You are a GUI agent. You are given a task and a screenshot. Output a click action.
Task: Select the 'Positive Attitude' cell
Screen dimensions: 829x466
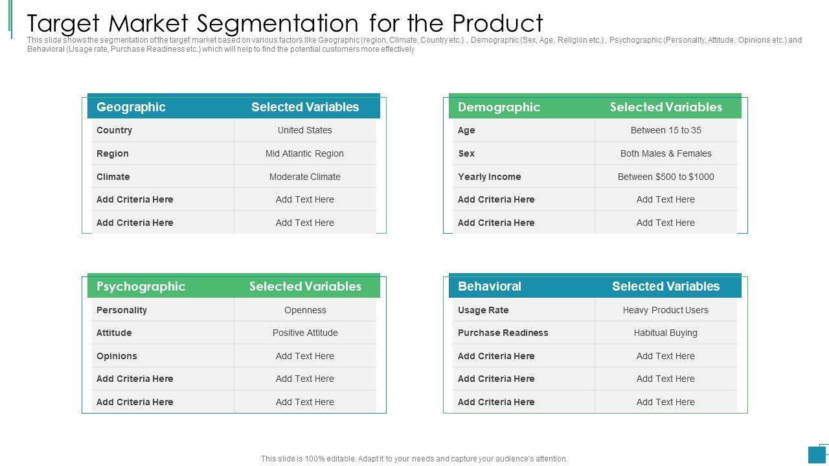[305, 333]
